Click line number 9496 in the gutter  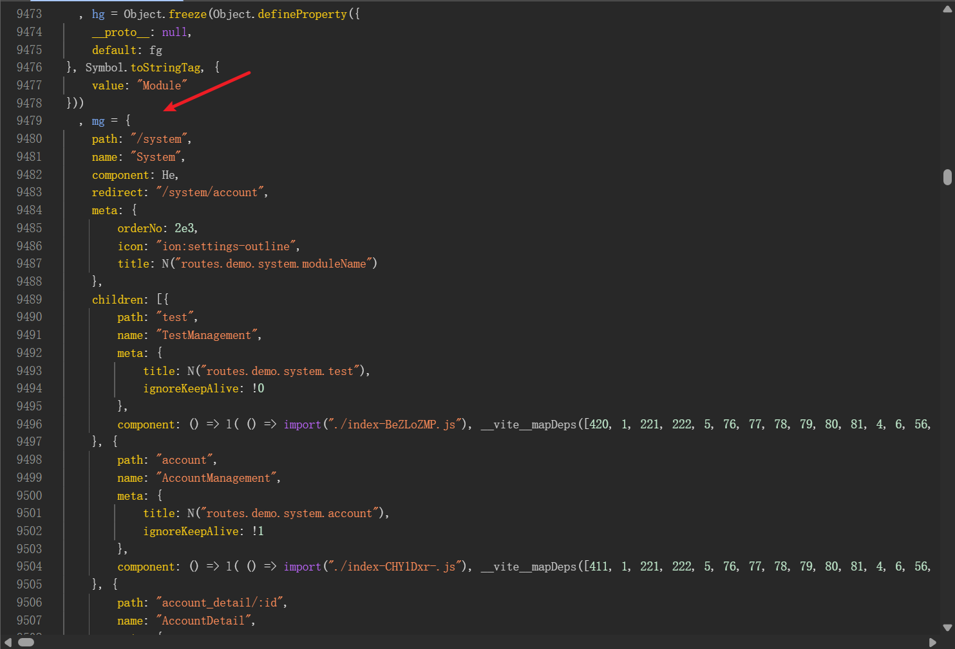(x=29, y=425)
